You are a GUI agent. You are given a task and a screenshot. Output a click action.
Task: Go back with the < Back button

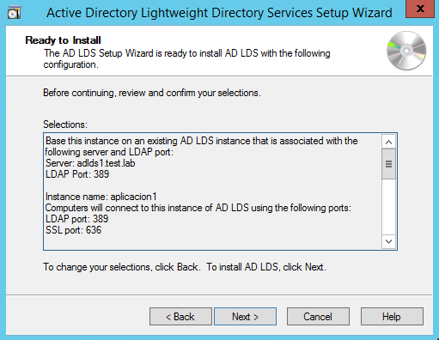[x=180, y=317]
